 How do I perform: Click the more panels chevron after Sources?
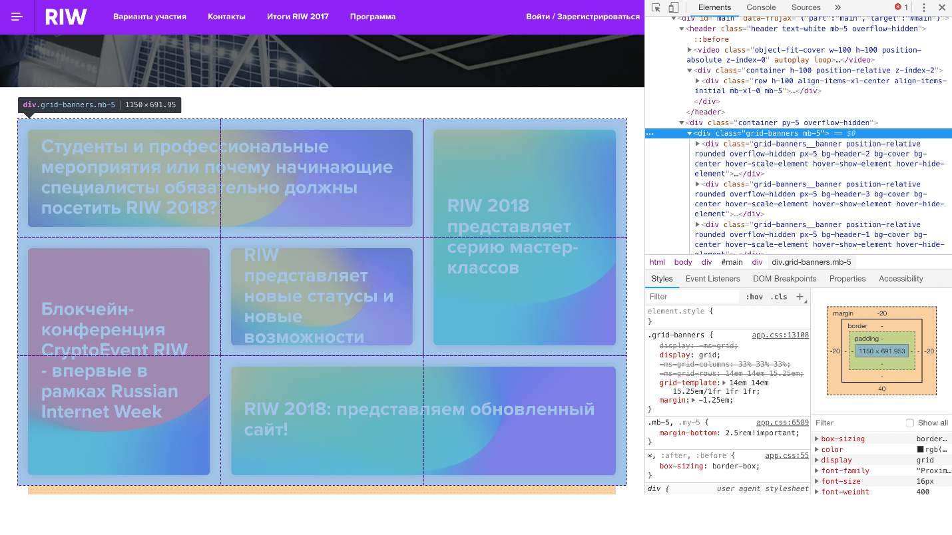click(838, 7)
